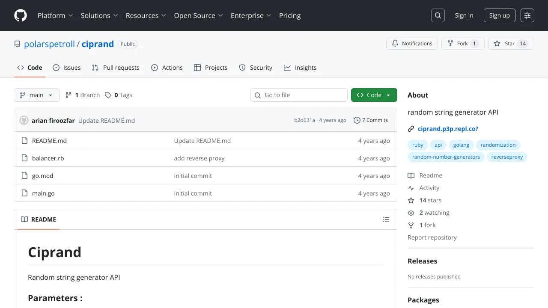Switch to the Actions tab

pos(167,68)
